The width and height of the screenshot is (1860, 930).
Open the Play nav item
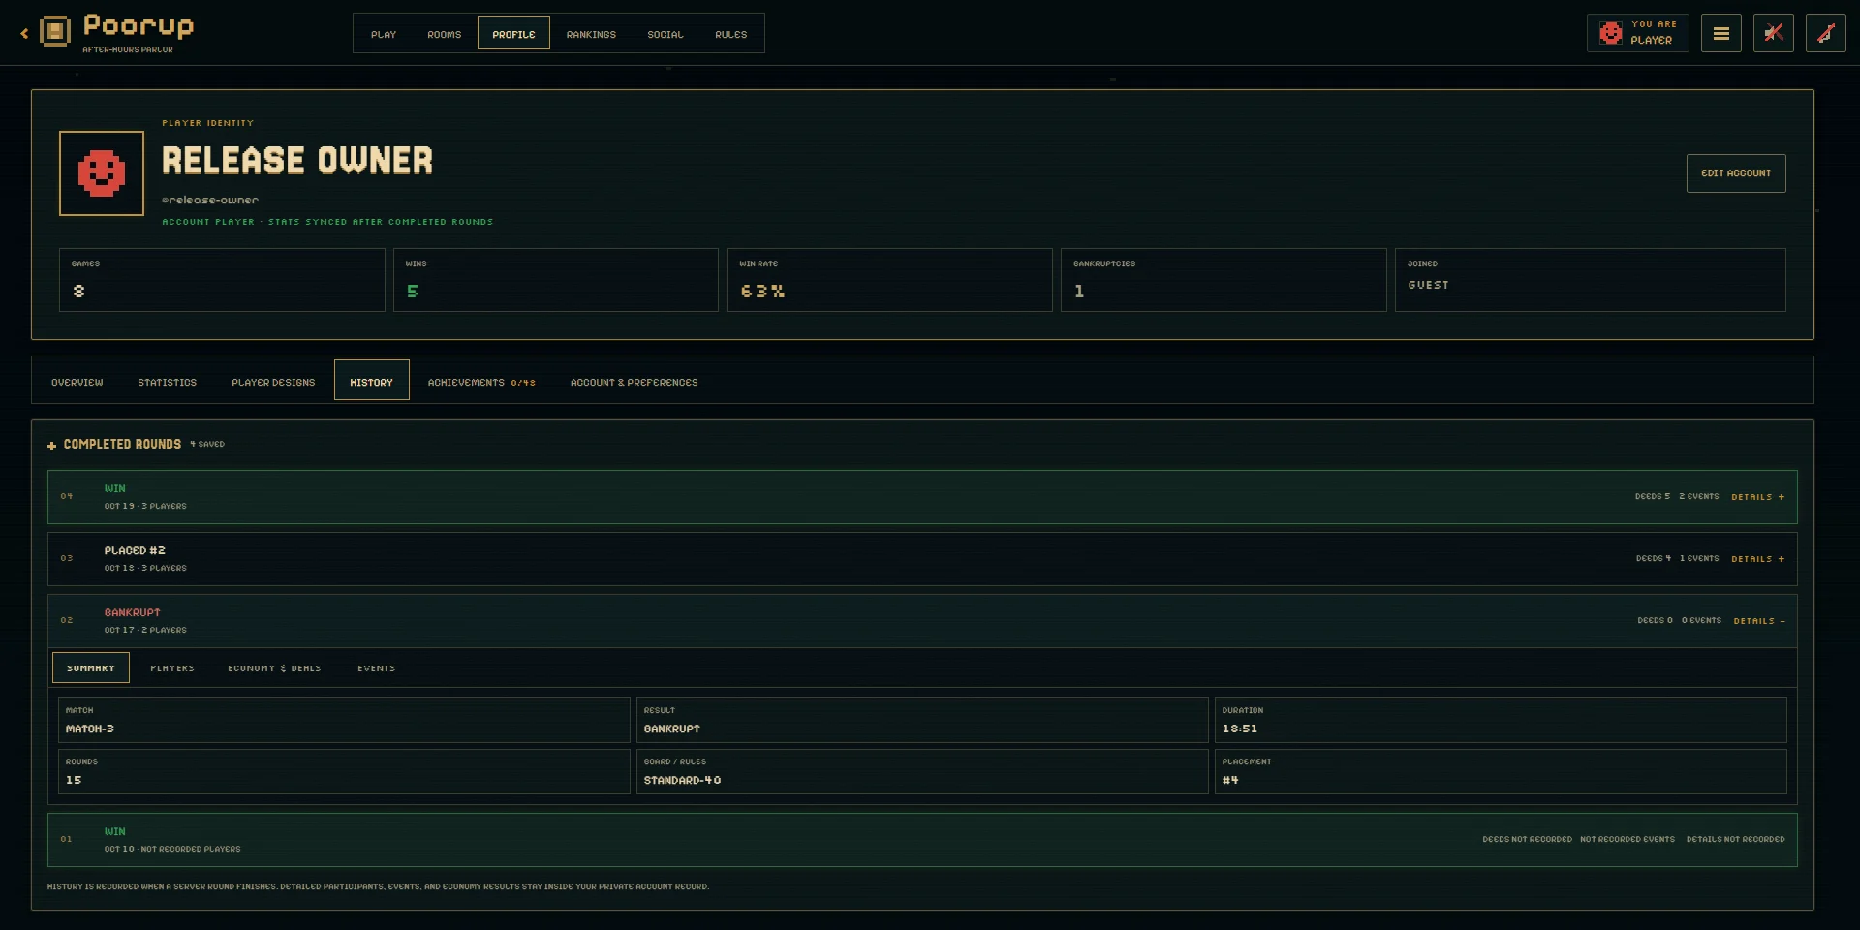point(384,34)
